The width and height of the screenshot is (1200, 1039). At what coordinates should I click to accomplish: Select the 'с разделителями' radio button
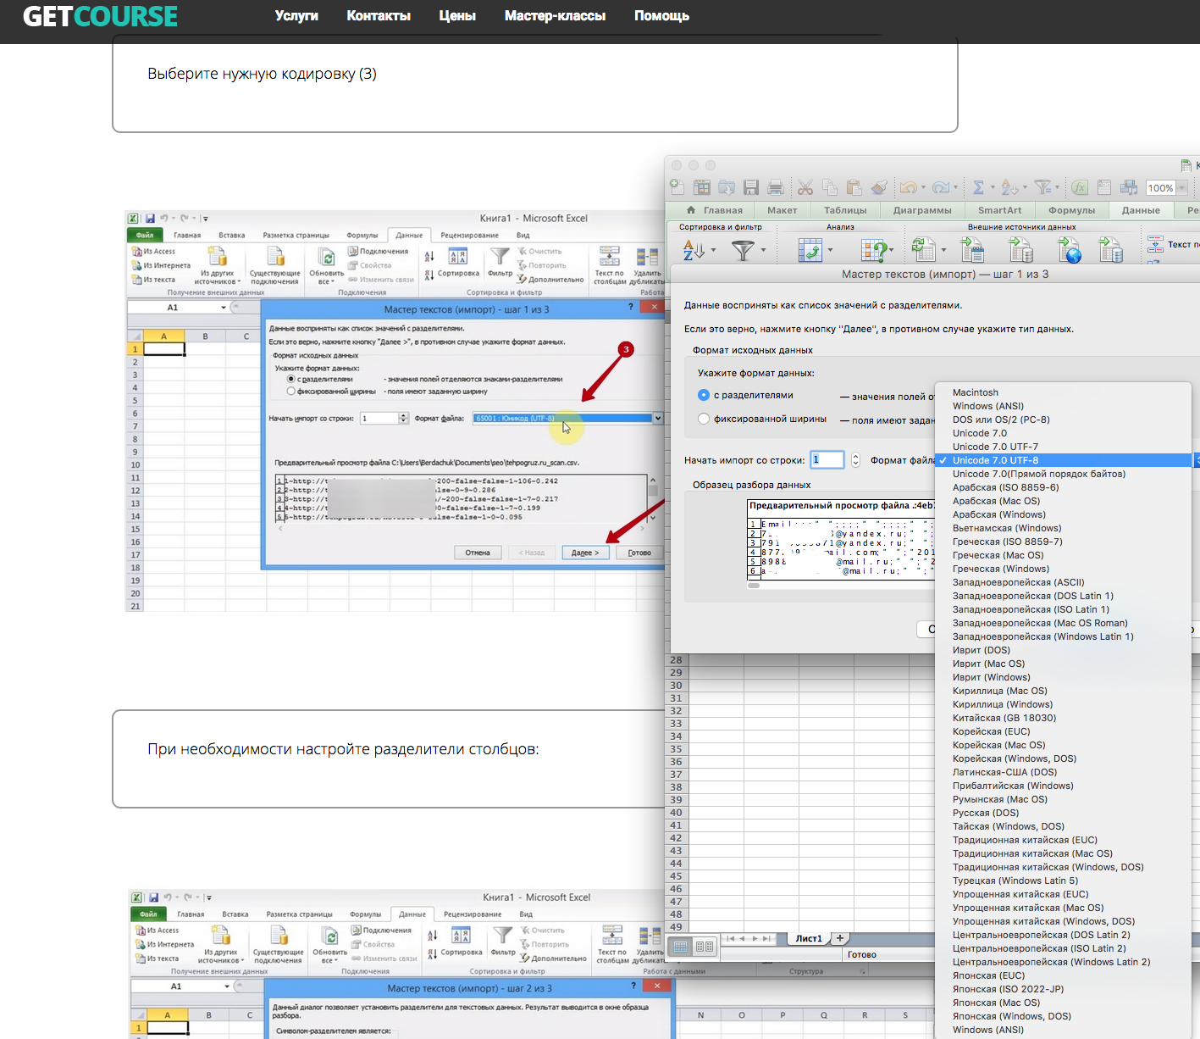(x=704, y=395)
